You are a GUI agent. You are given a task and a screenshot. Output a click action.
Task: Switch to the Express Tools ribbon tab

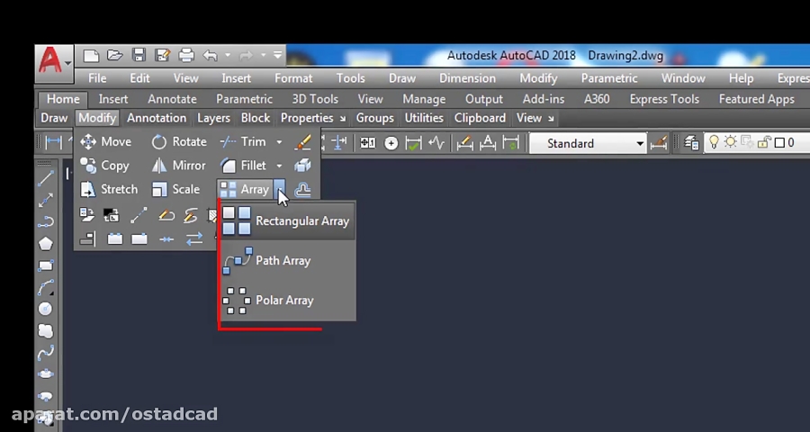click(664, 99)
